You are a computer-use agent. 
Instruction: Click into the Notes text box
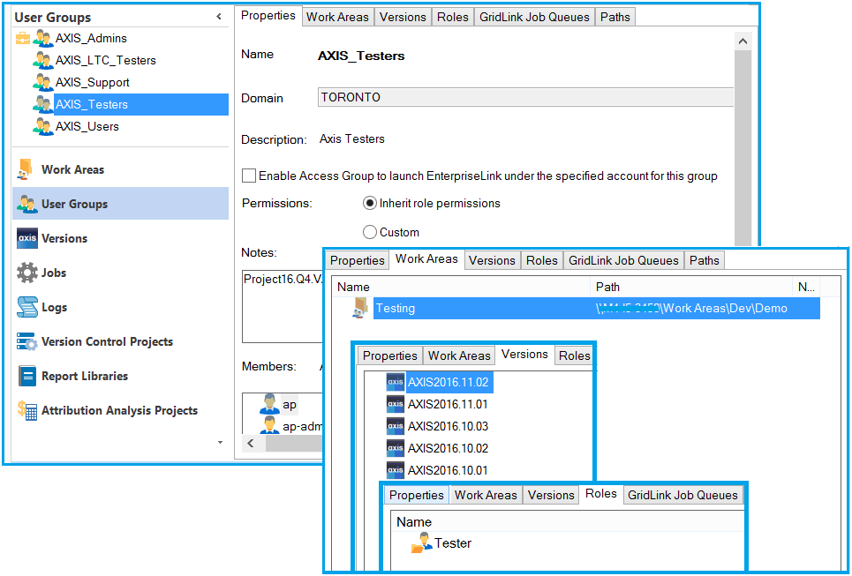pos(283,306)
